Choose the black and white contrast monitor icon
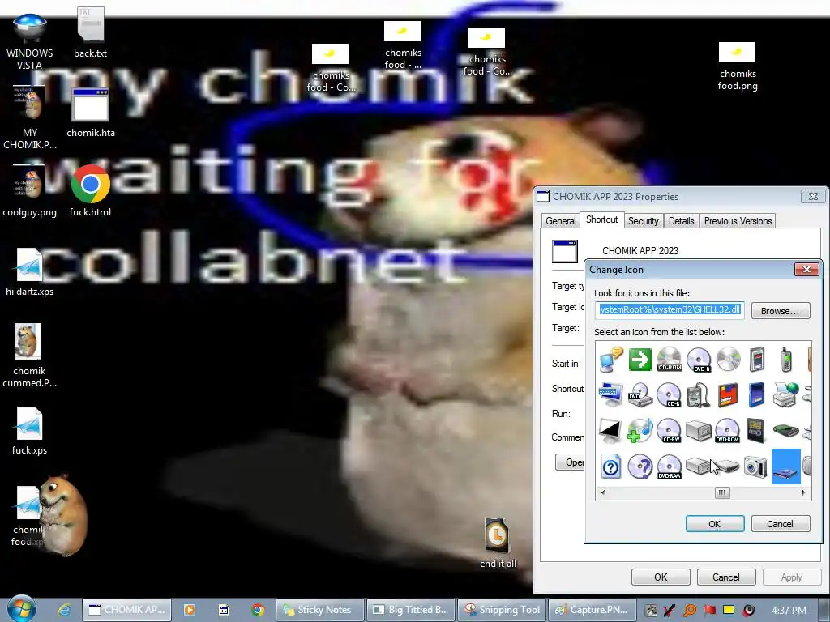The image size is (830, 622). click(x=610, y=431)
